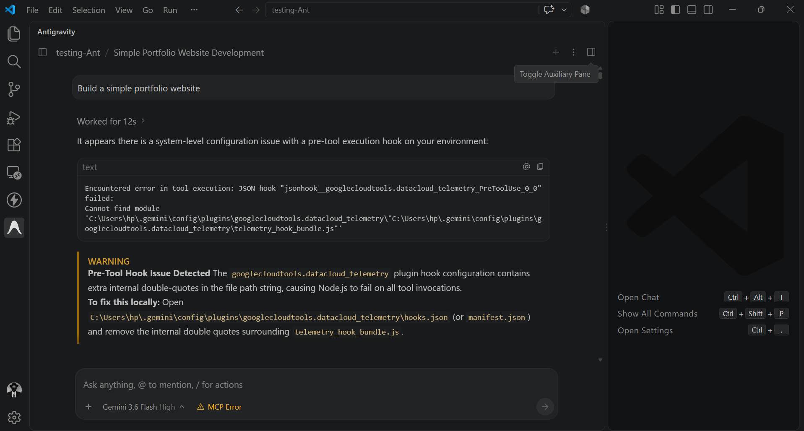
Task: Start a new conversation with plus icon
Action: click(556, 52)
